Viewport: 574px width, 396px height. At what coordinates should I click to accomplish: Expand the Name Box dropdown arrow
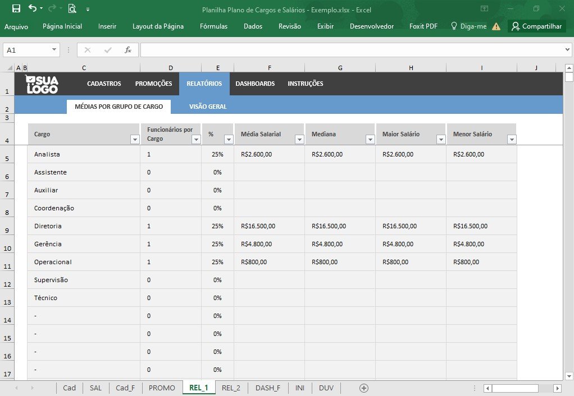pos(54,50)
